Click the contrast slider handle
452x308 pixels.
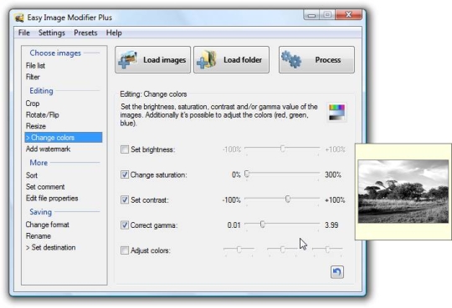(287, 199)
